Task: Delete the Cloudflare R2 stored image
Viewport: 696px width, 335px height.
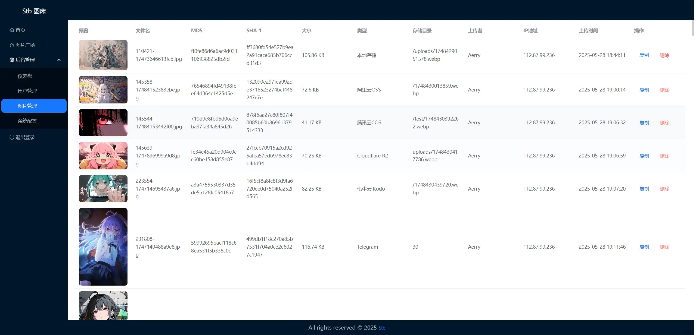Action: pos(664,156)
